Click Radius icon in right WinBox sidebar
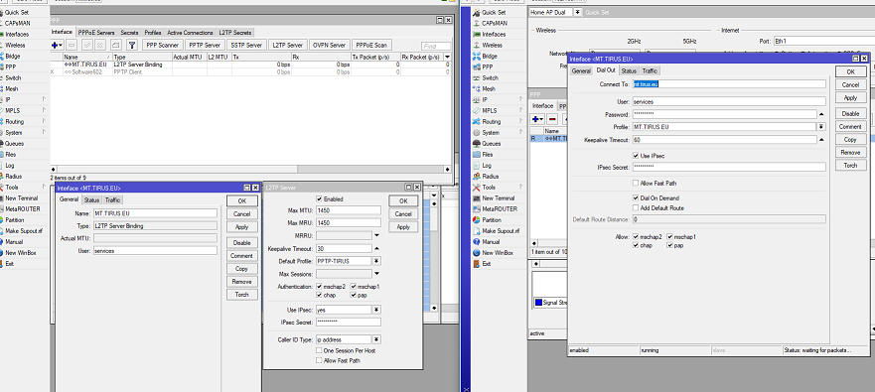 (x=476, y=177)
